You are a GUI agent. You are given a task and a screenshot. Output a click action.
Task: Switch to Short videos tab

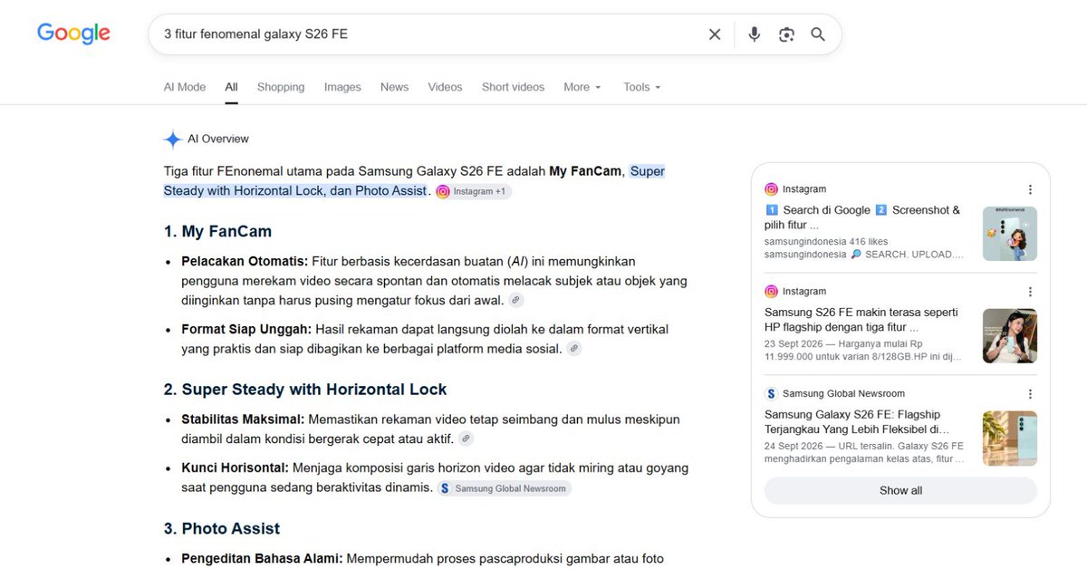(513, 87)
